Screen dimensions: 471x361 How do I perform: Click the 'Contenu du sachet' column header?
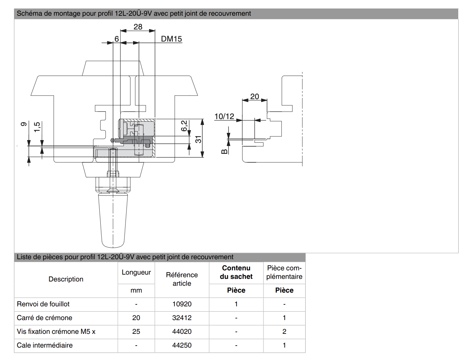[x=236, y=272]
